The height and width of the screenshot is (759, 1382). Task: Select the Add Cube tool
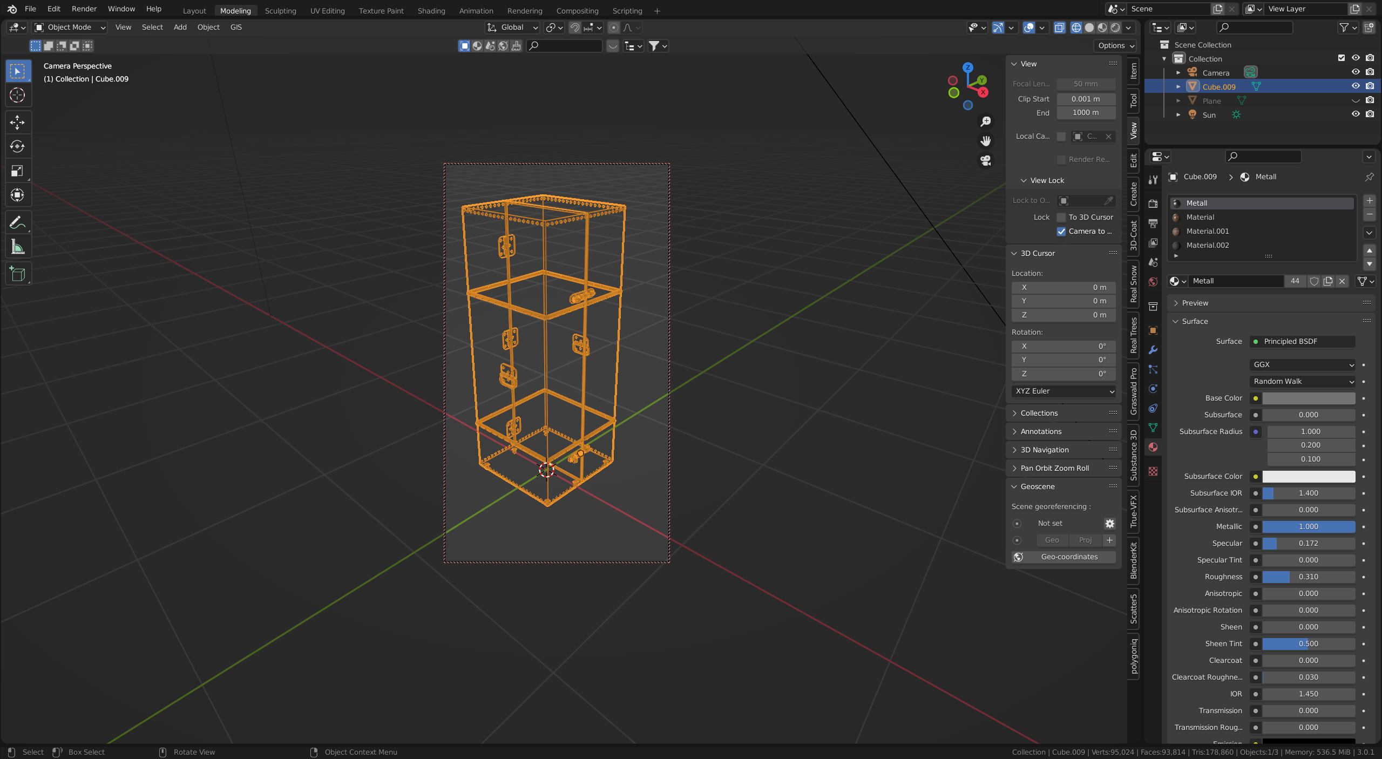coord(17,274)
